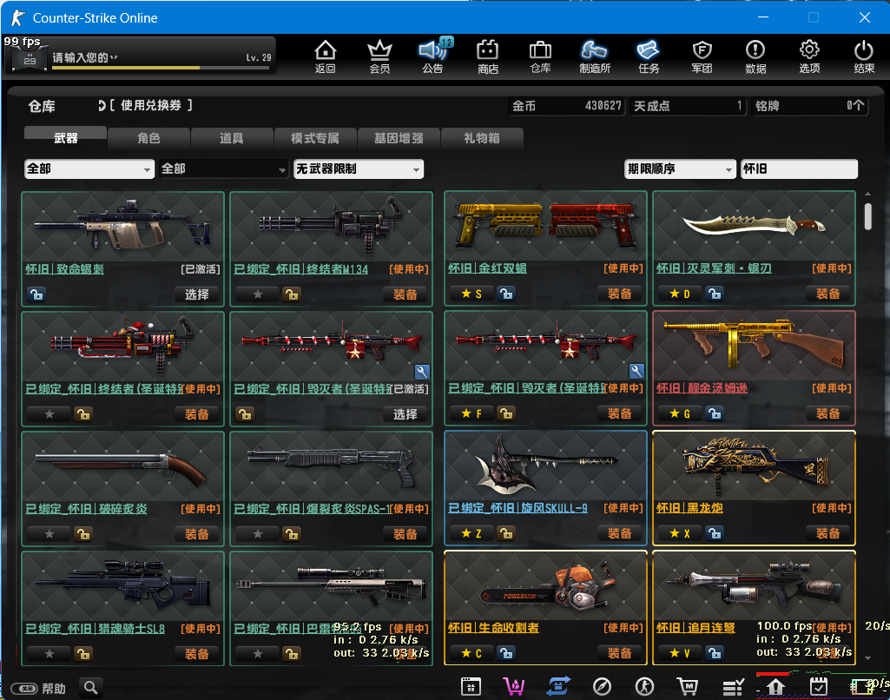Open the 无武器限制 dropdown
This screenshot has height=700, width=890.
tap(358, 168)
